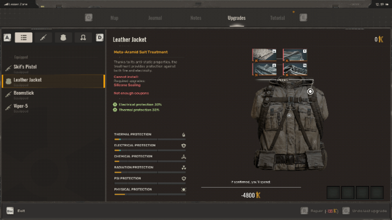
Task: Click the Meta-Aramid Suit Treatment title
Action: tap(141, 52)
